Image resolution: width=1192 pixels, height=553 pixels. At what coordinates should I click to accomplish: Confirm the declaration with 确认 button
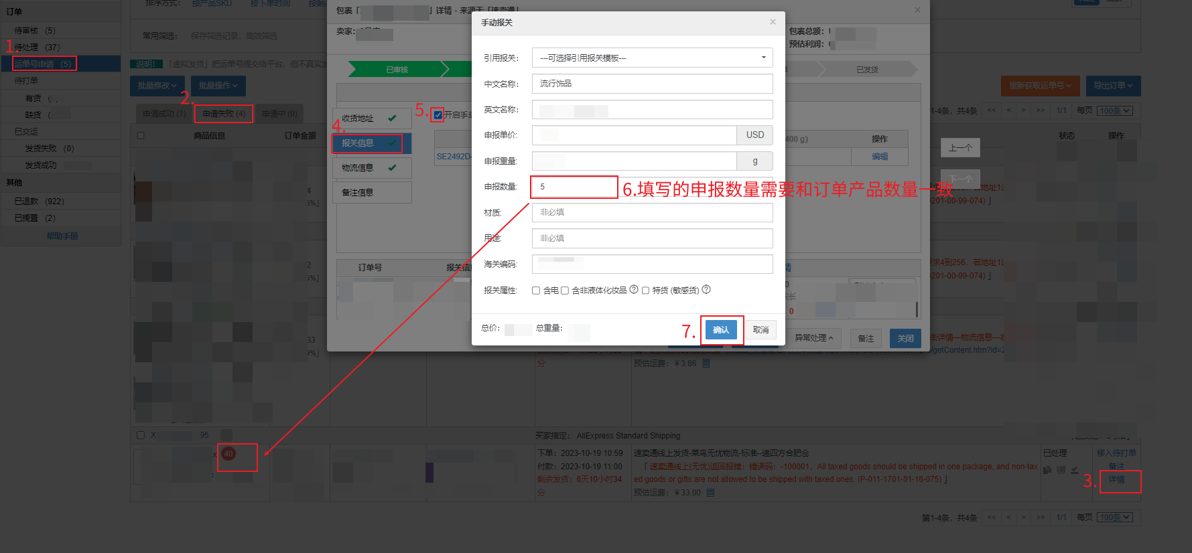click(721, 330)
